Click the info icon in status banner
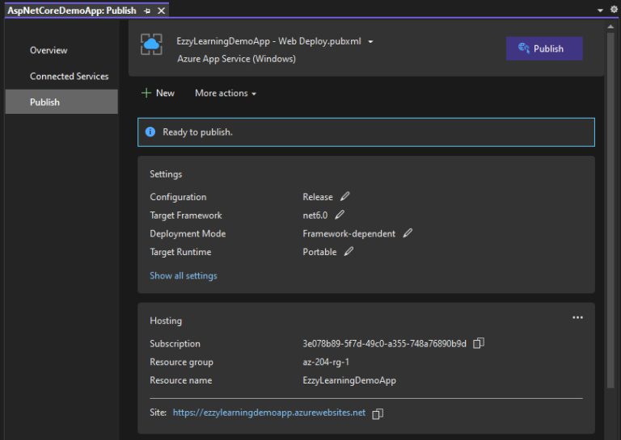621x440 pixels. tap(150, 132)
